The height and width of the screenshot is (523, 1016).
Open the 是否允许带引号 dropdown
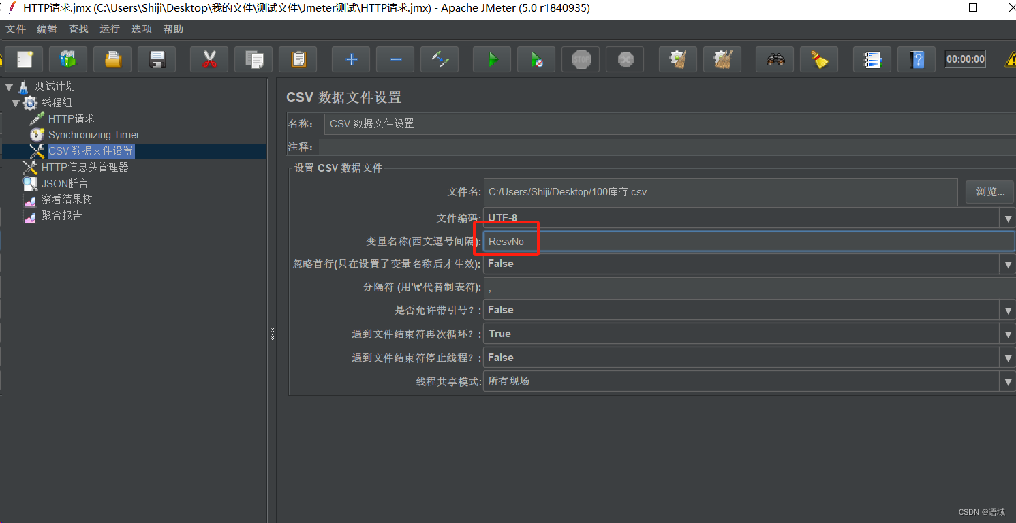tap(1008, 311)
